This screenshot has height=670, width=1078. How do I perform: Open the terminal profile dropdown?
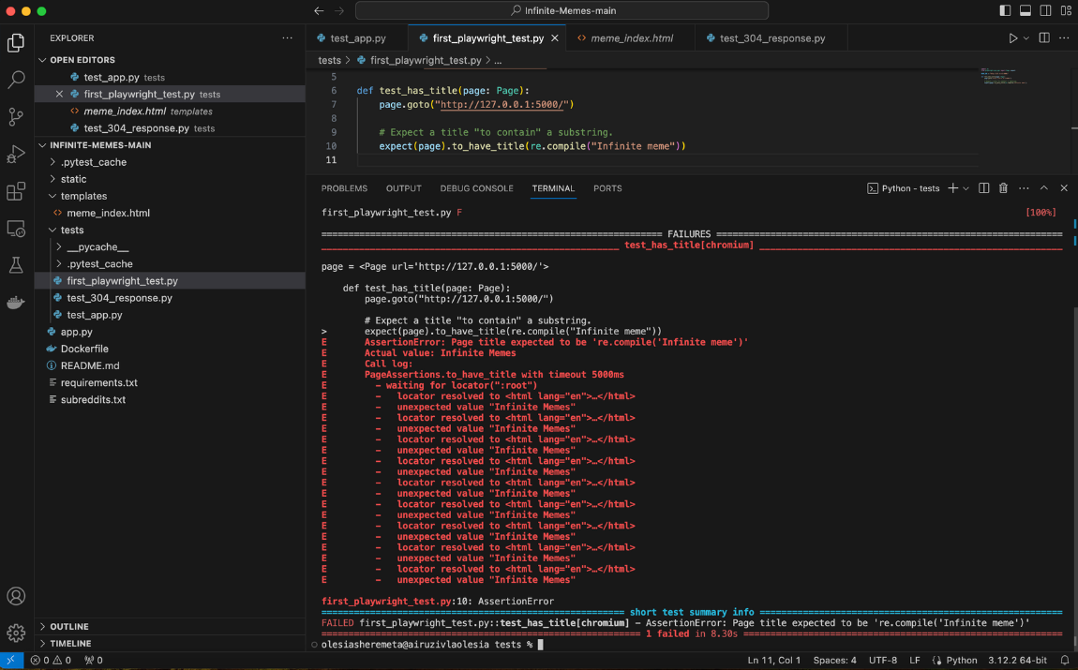tap(966, 187)
